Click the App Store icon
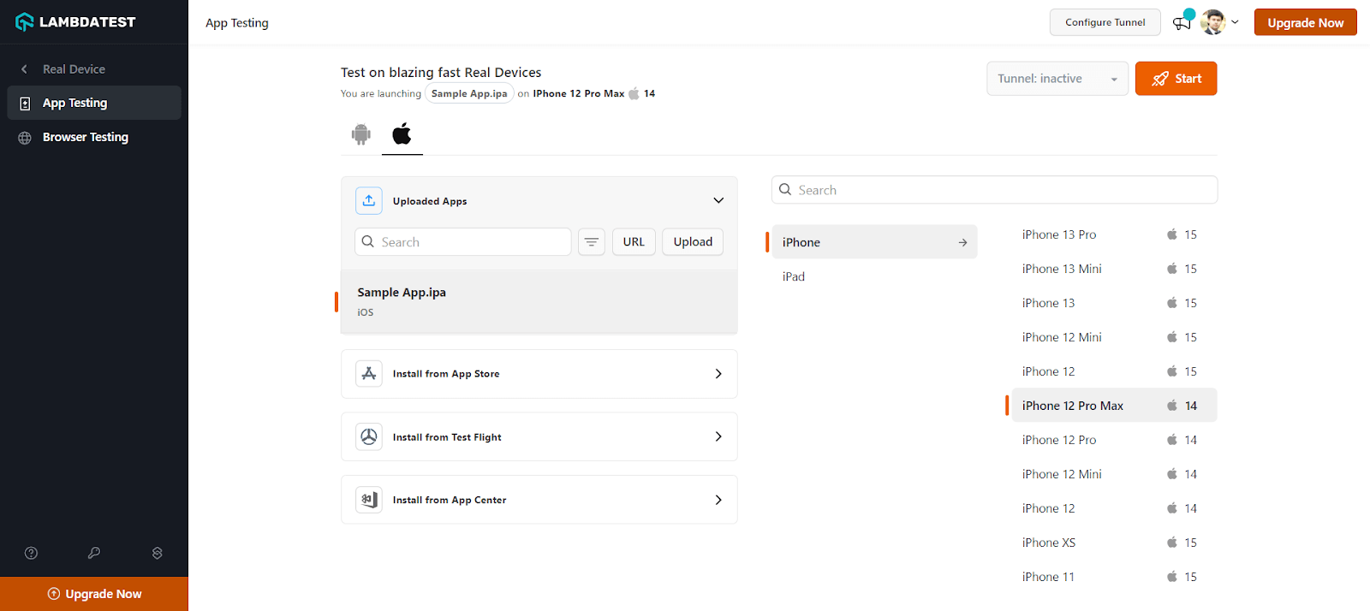Image resolution: width=1370 pixels, height=611 pixels. pyautogui.click(x=369, y=374)
